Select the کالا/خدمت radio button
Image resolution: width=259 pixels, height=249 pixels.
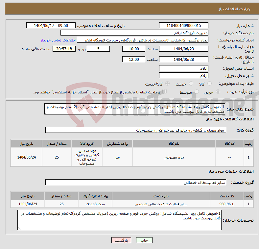pos(168,84)
